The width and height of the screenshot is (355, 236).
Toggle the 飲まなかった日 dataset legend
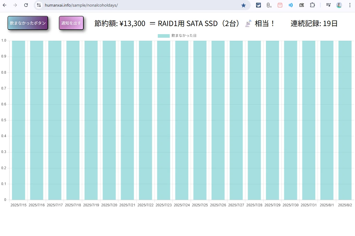point(177,36)
